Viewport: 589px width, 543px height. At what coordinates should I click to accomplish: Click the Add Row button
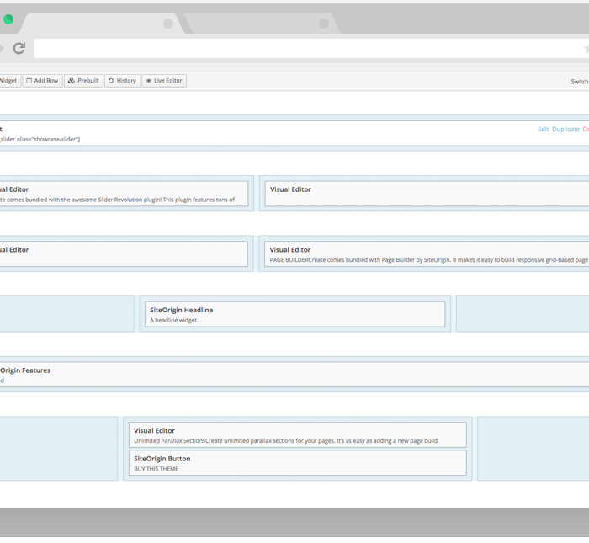point(42,81)
